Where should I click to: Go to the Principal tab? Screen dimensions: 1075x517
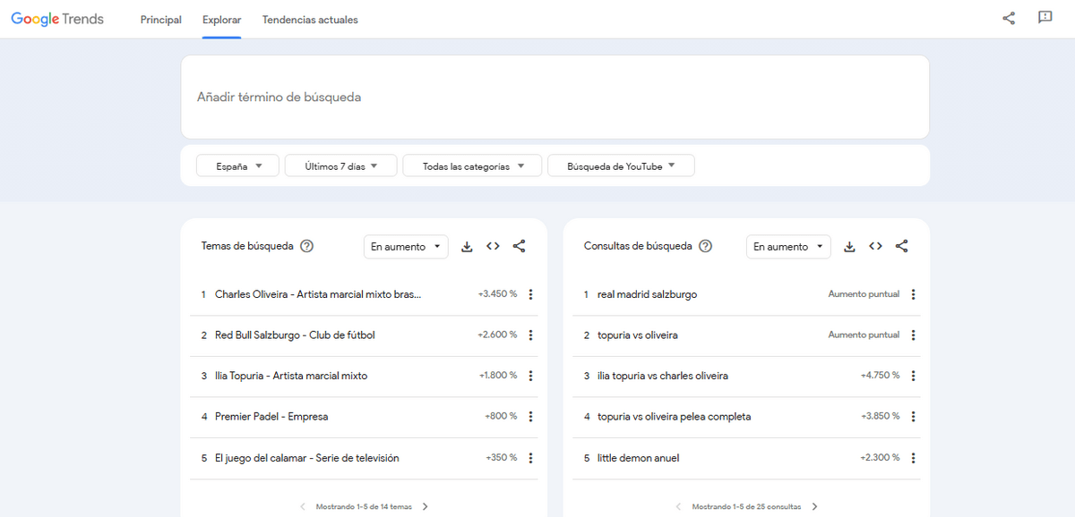tap(161, 20)
